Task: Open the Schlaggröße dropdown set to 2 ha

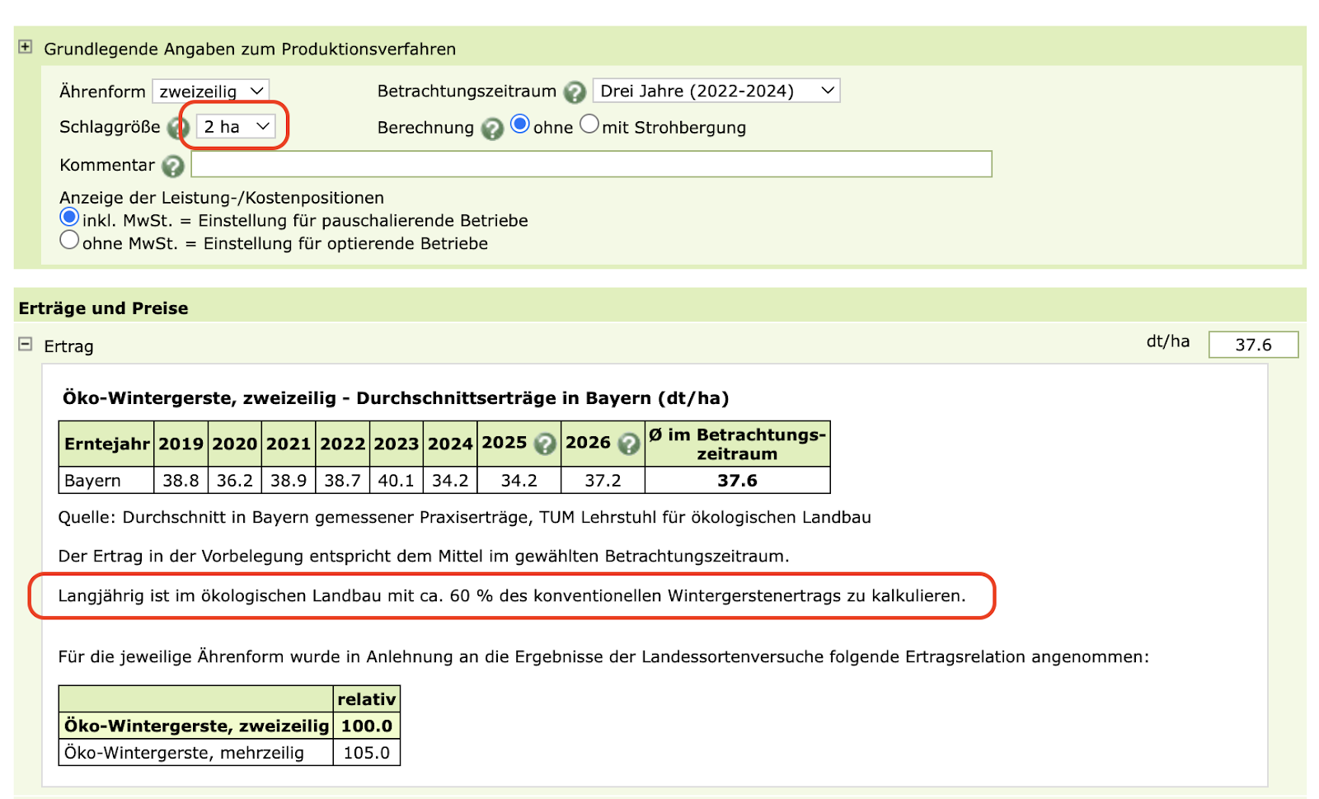Action: (x=235, y=126)
